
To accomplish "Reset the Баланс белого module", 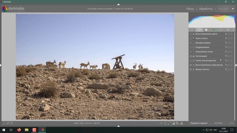I will [x=229, y=69].
